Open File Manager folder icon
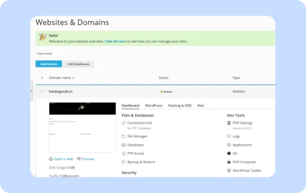 coord(123,136)
